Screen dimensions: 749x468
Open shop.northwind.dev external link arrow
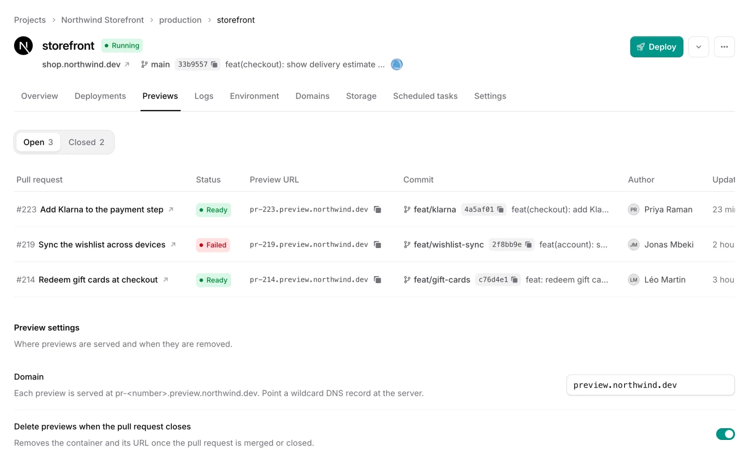click(127, 65)
